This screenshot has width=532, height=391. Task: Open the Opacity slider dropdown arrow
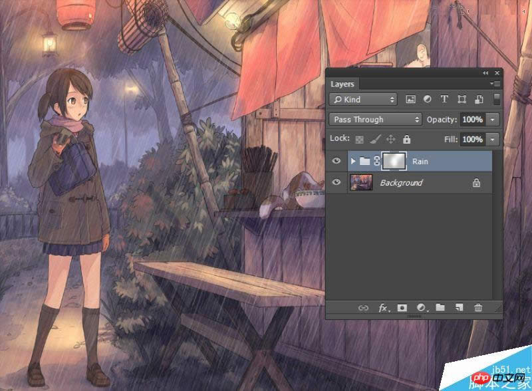coord(493,120)
